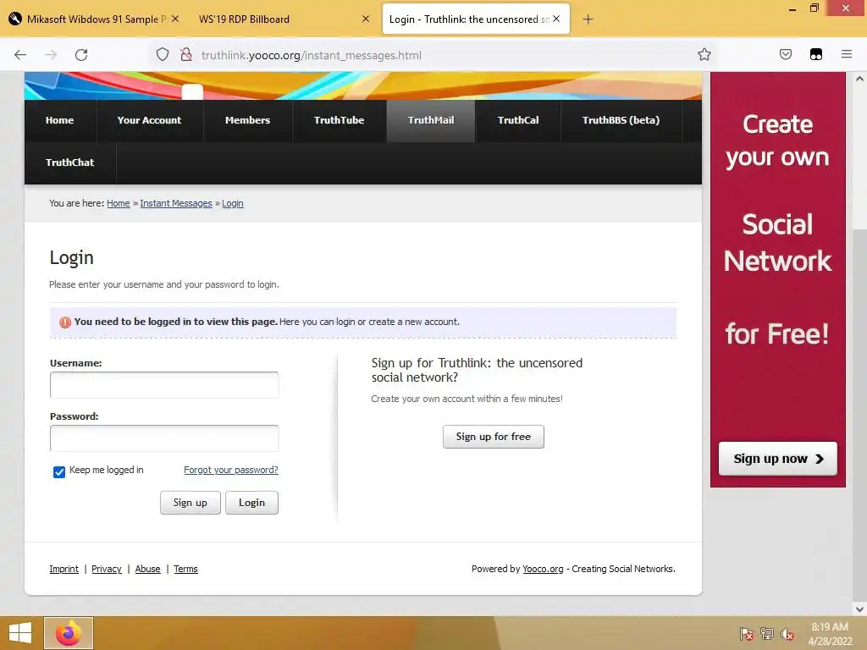Select TruthMail in the nav bar
The image size is (867, 650).
point(431,120)
